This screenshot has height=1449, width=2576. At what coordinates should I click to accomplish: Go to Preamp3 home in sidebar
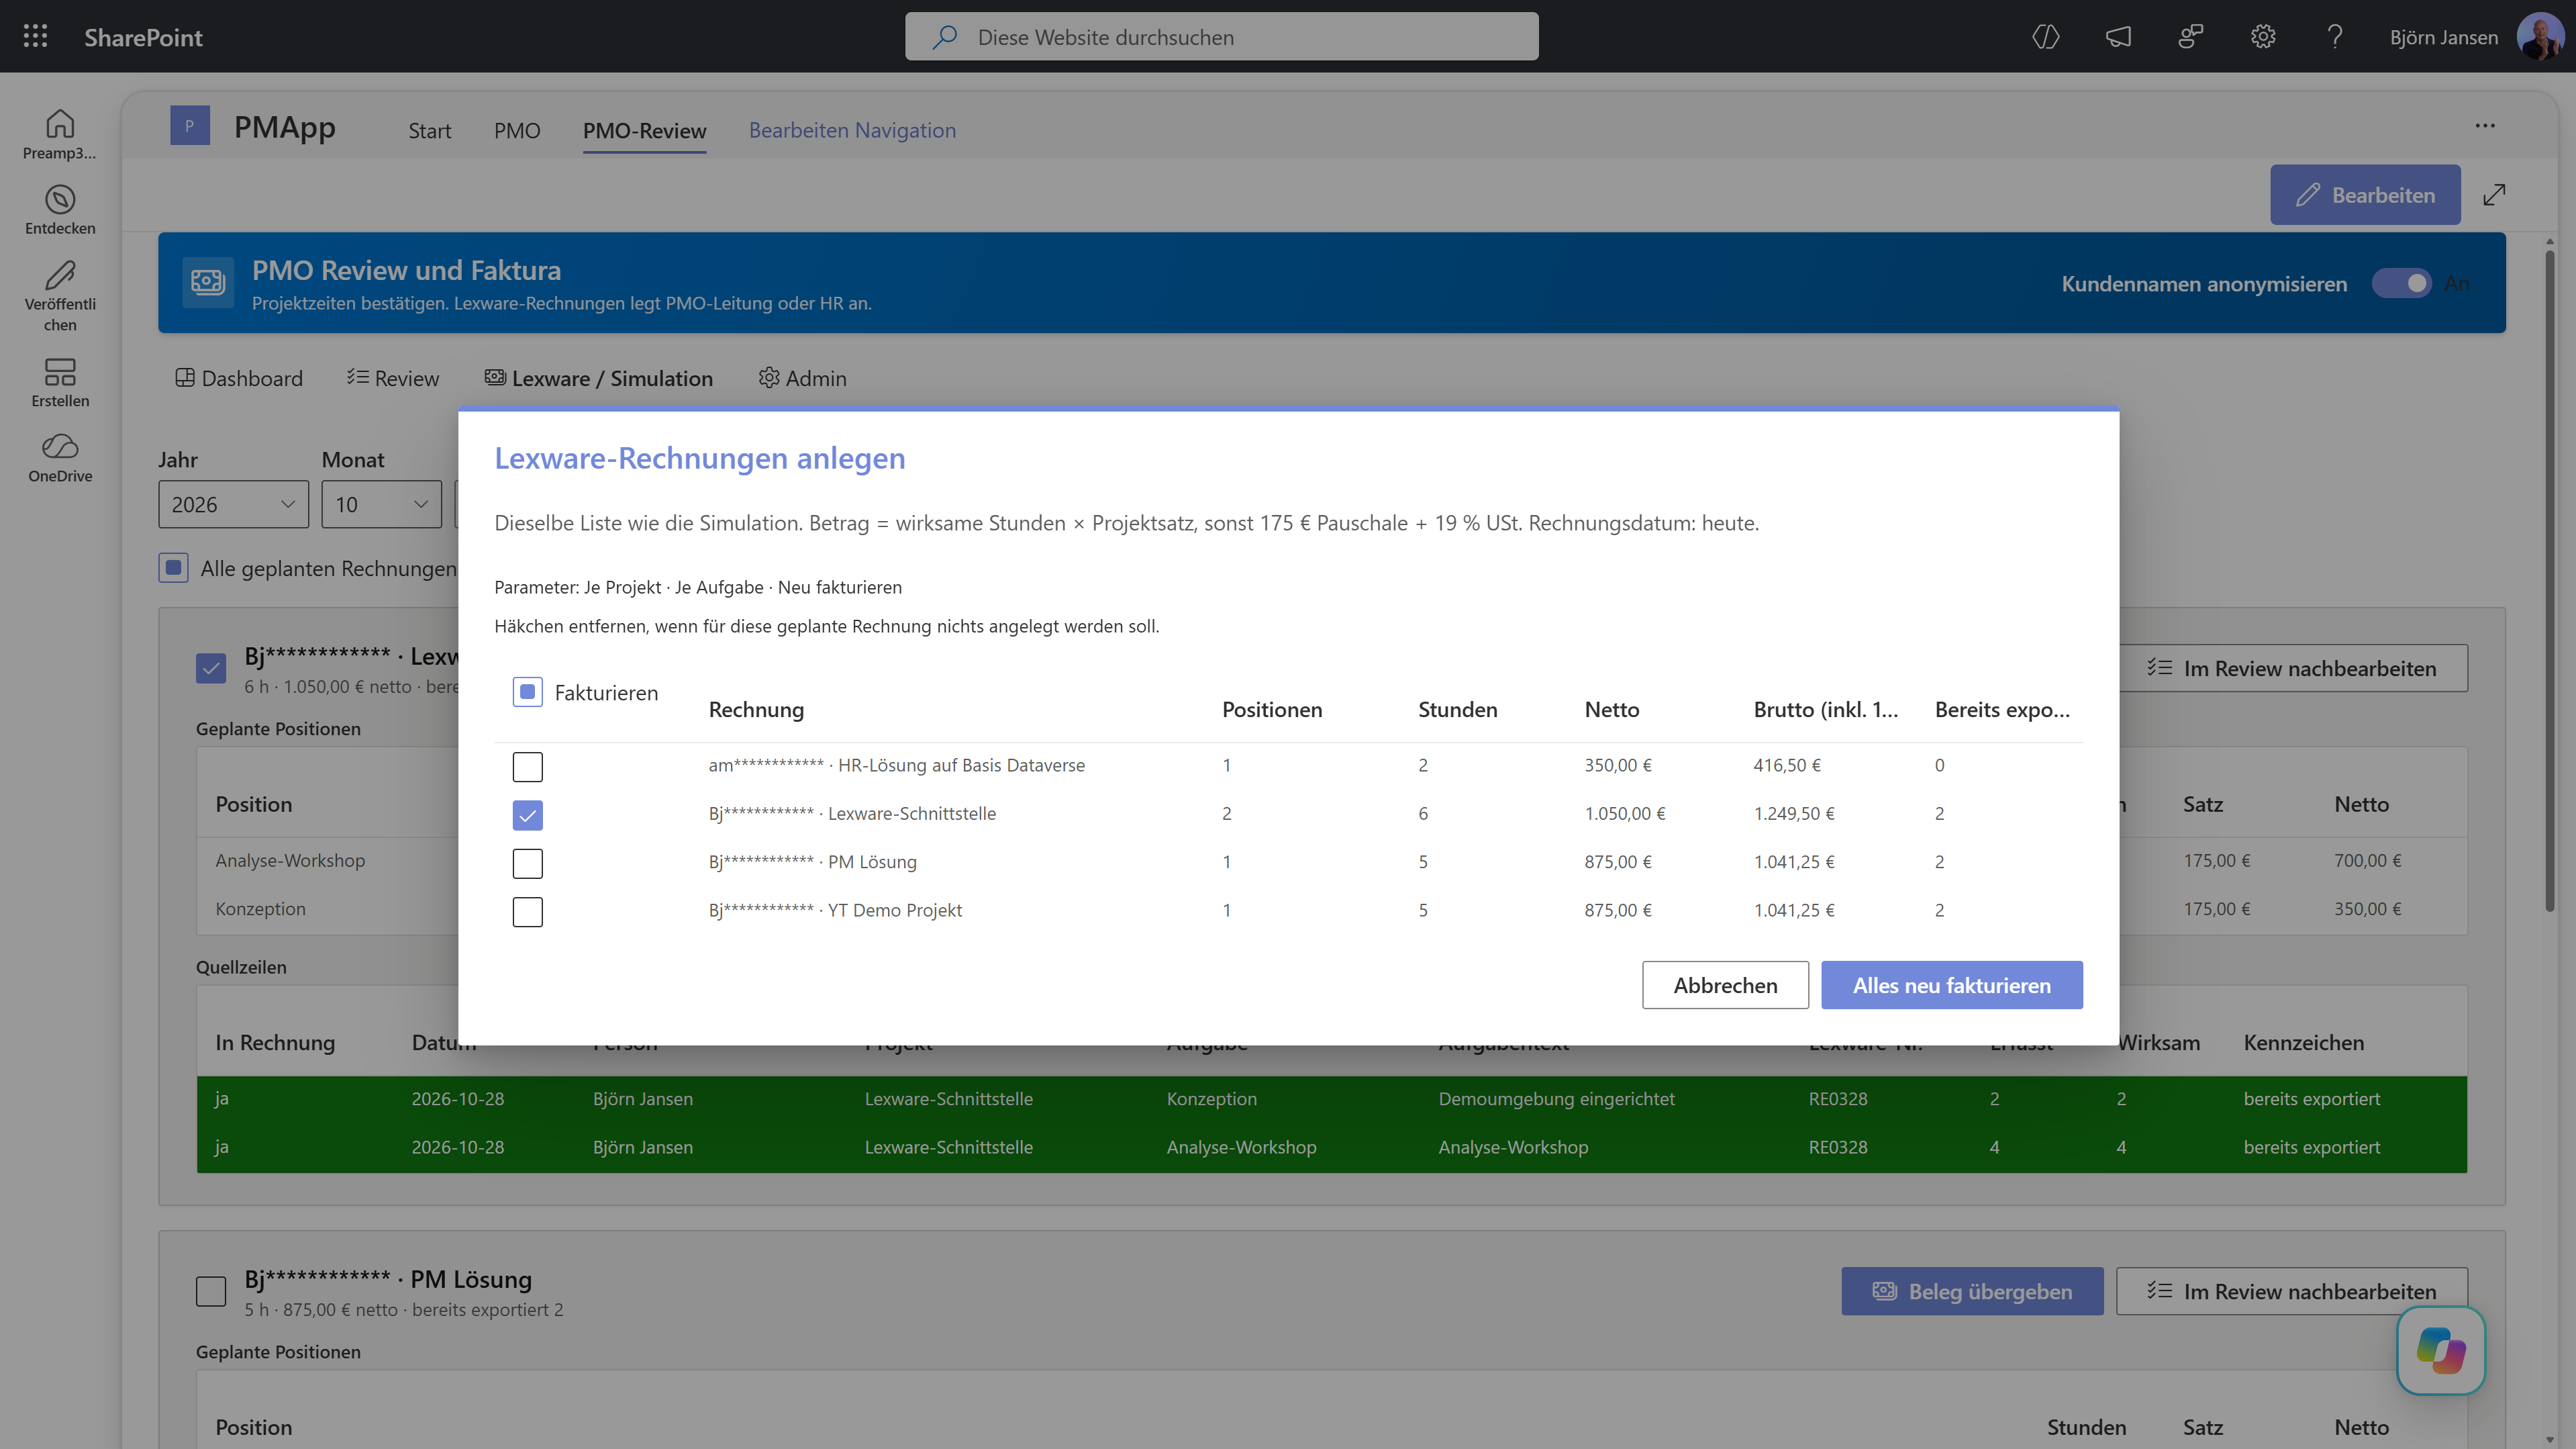(x=60, y=134)
